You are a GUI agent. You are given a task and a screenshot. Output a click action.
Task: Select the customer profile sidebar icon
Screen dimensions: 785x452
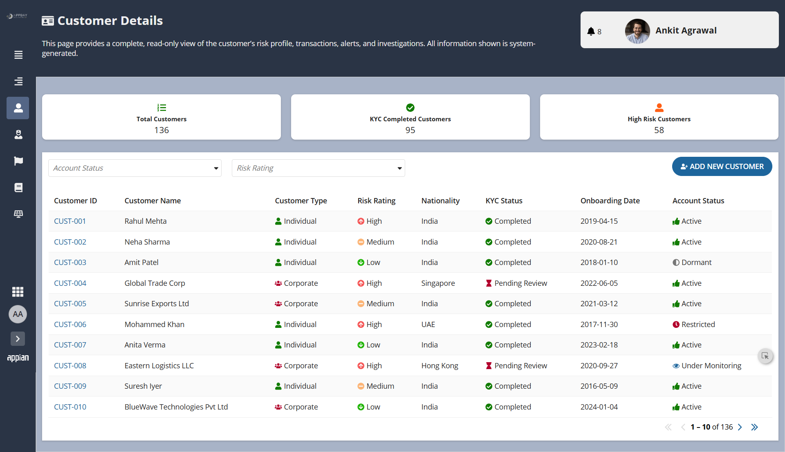point(18,108)
